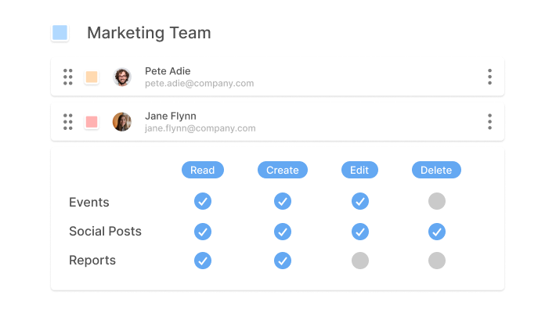Click Pete Adie's avatar photo
Image resolution: width=556 pixels, height=313 pixels.
[122, 77]
